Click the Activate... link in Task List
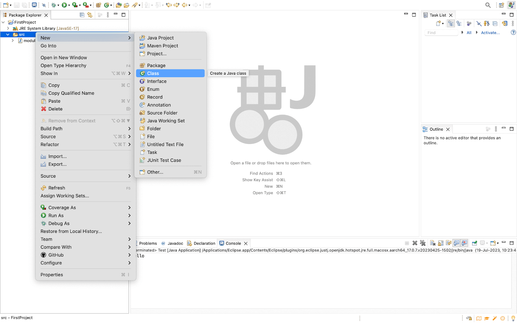 pos(490,33)
